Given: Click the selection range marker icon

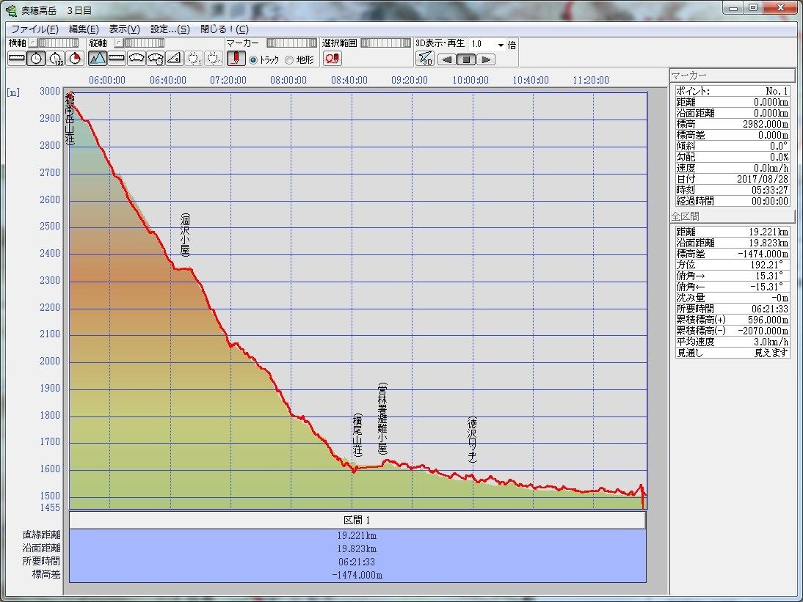Looking at the screenshot, I should point(332,59).
